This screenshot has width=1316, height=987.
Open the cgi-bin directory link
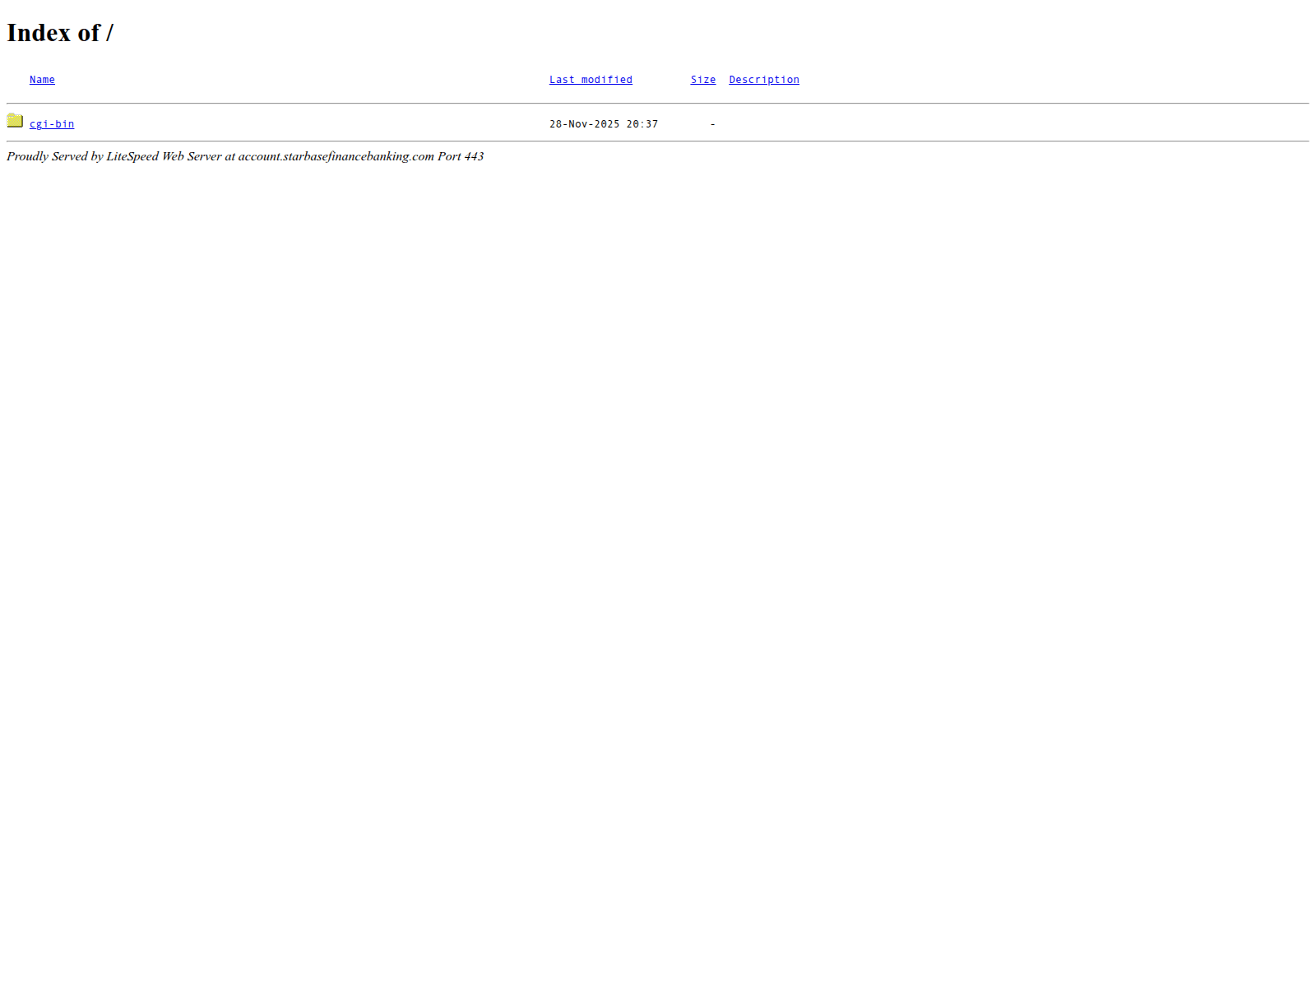click(52, 124)
